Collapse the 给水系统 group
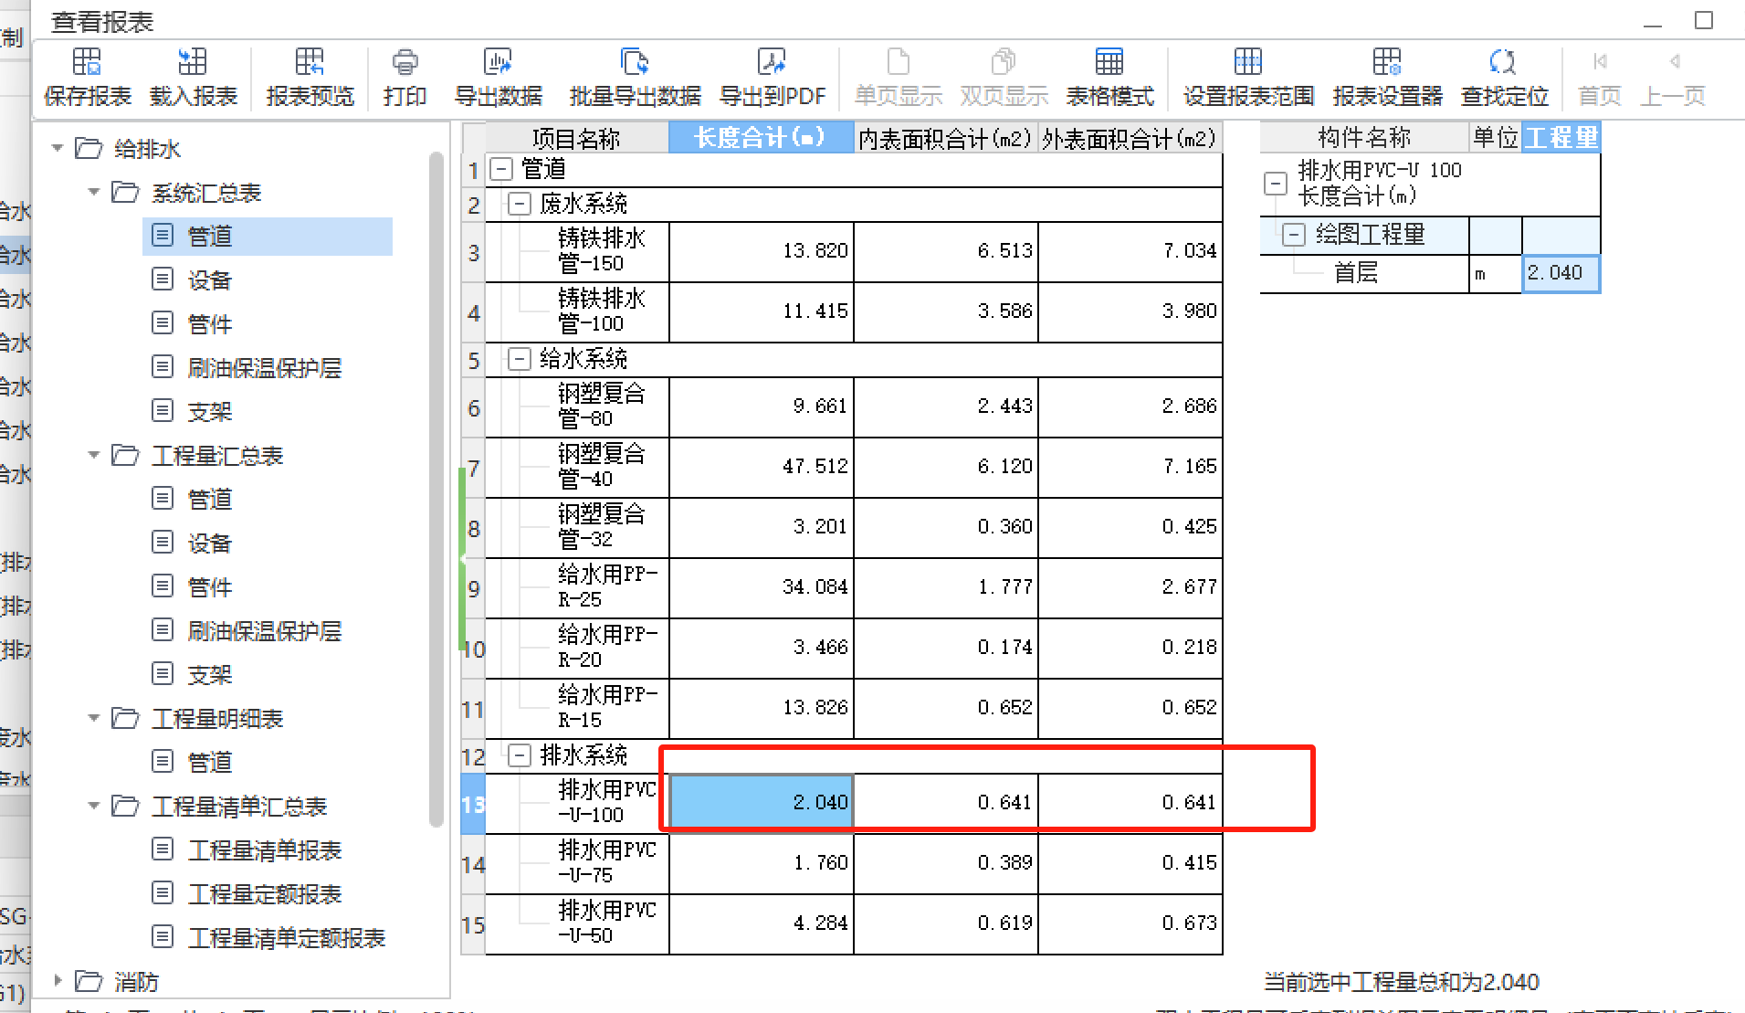The height and width of the screenshot is (1013, 1745). [519, 359]
